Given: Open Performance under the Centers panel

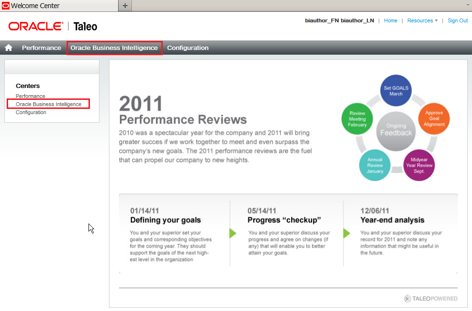Looking at the screenshot, I should pyautogui.click(x=30, y=96).
